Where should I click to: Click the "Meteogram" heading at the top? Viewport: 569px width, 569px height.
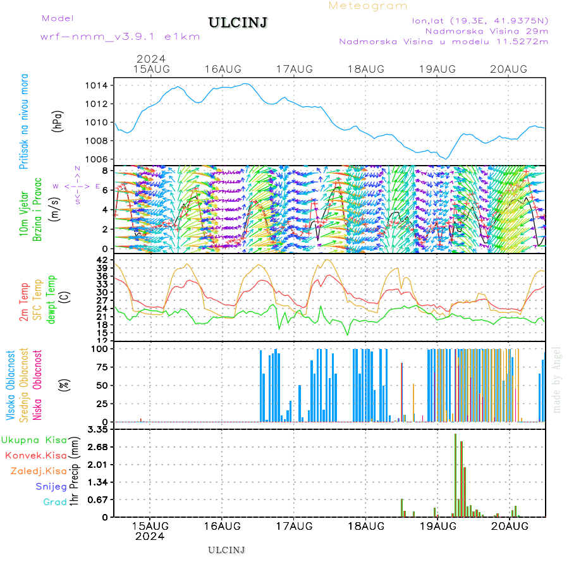tap(367, 6)
